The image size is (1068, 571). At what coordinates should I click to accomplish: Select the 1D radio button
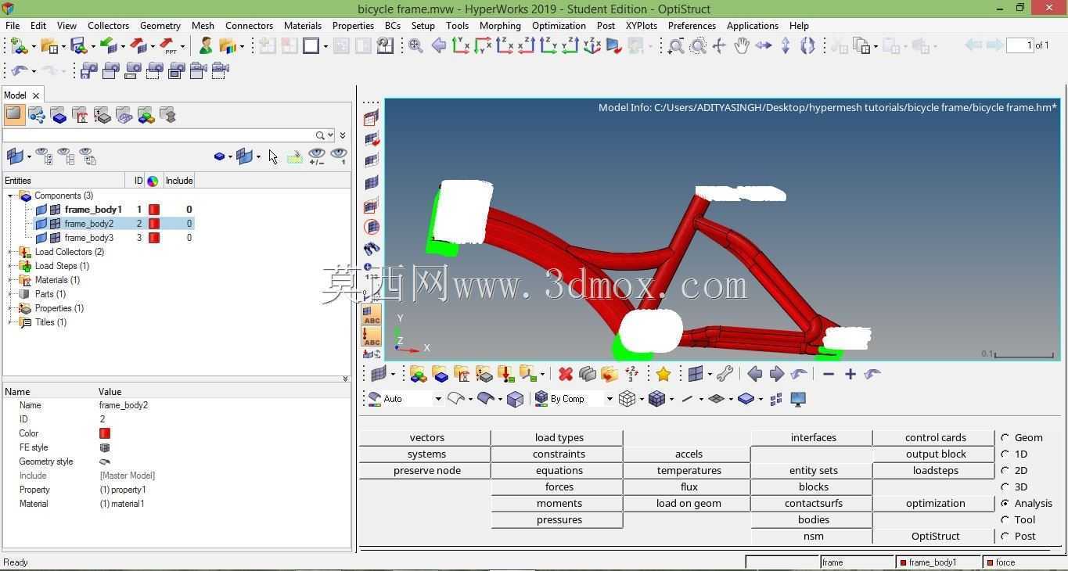(x=1005, y=454)
